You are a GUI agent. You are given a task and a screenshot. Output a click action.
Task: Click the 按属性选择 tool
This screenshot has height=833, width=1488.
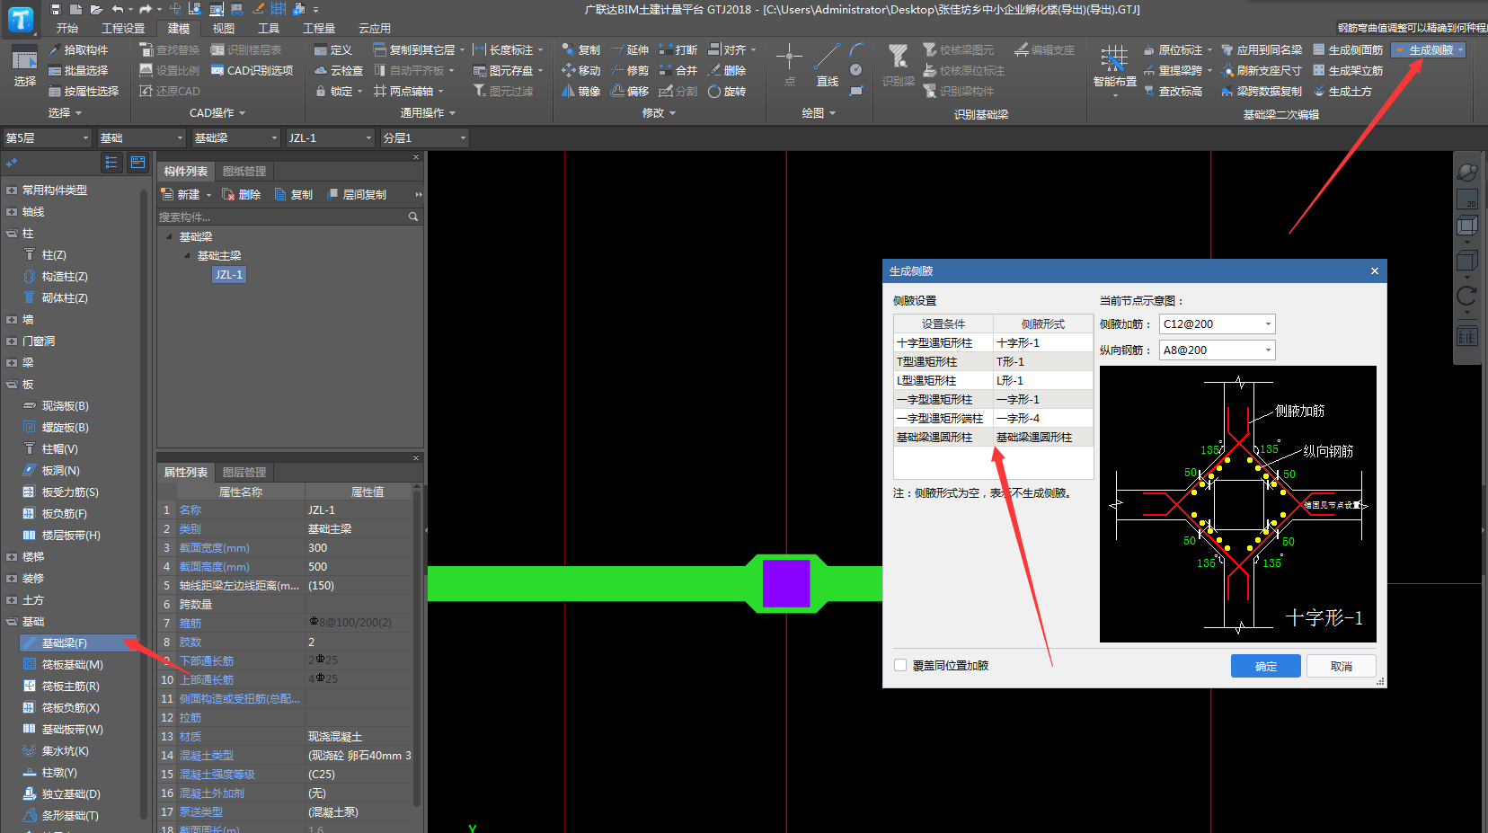84,92
